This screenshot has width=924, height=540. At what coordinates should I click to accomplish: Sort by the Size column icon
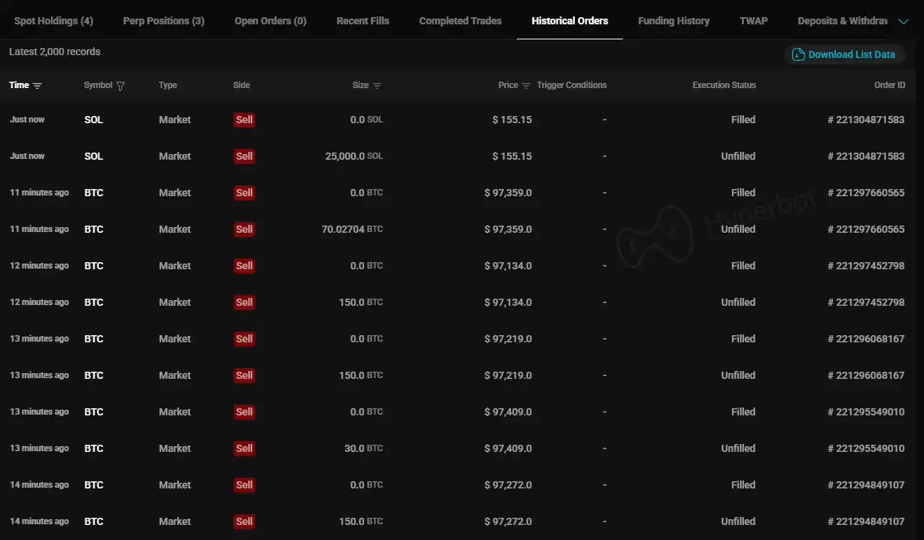[377, 86]
